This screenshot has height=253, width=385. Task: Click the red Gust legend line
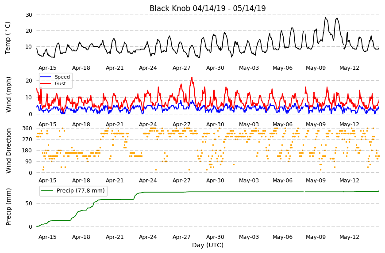pos(46,83)
